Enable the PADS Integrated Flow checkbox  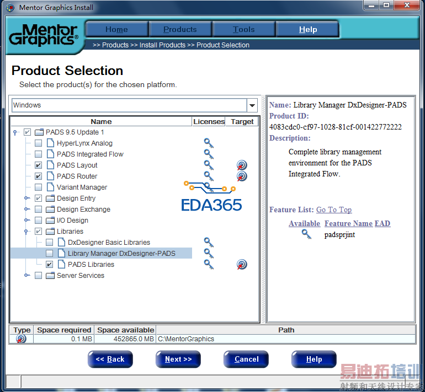point(39,154)
